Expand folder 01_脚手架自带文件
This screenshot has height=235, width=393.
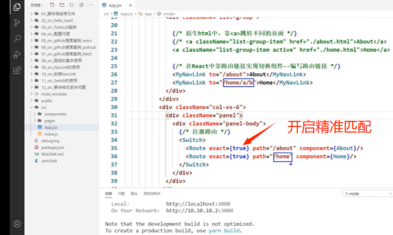pos(58,14)
